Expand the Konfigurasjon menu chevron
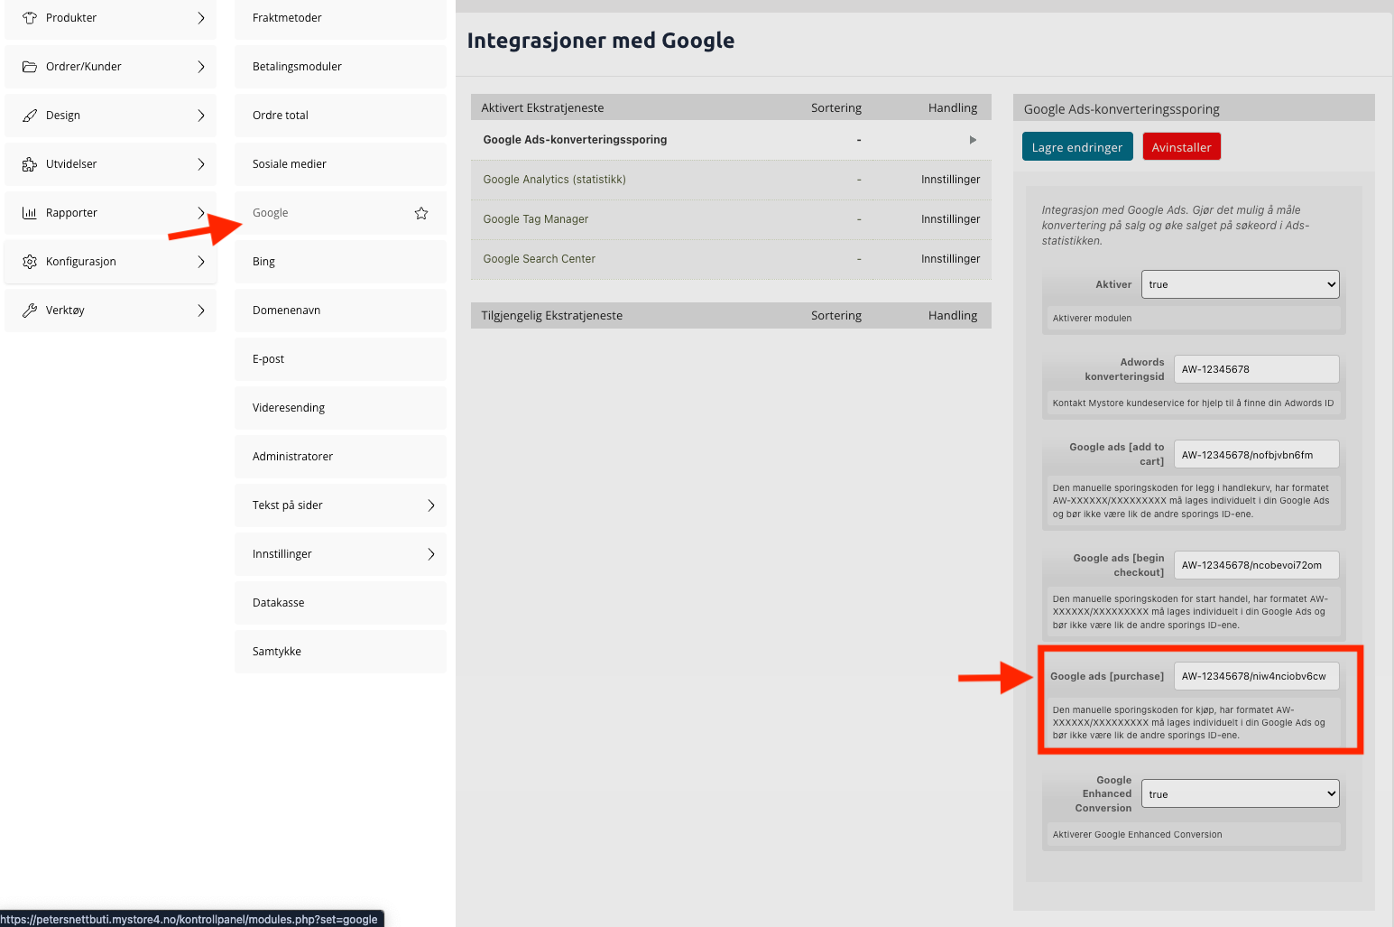The height and width of the screenshot is (927, 1394). pyautogui.click(x=201, y=262)
